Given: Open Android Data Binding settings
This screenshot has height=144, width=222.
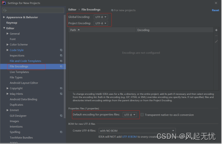Looking at the screenshot, I should point(23,99).
